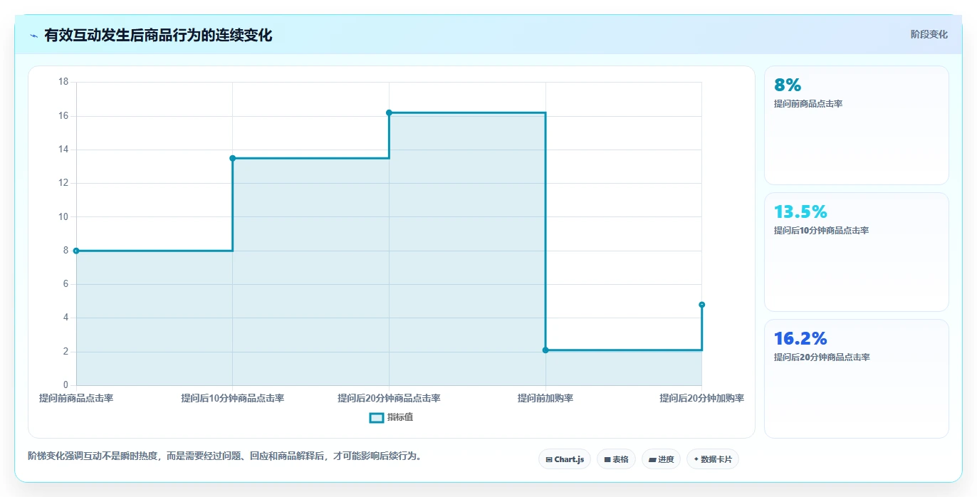Click the data point at value 13.5
The height and width of the screenshot is (497, 977).
click(x=232, y=158)
